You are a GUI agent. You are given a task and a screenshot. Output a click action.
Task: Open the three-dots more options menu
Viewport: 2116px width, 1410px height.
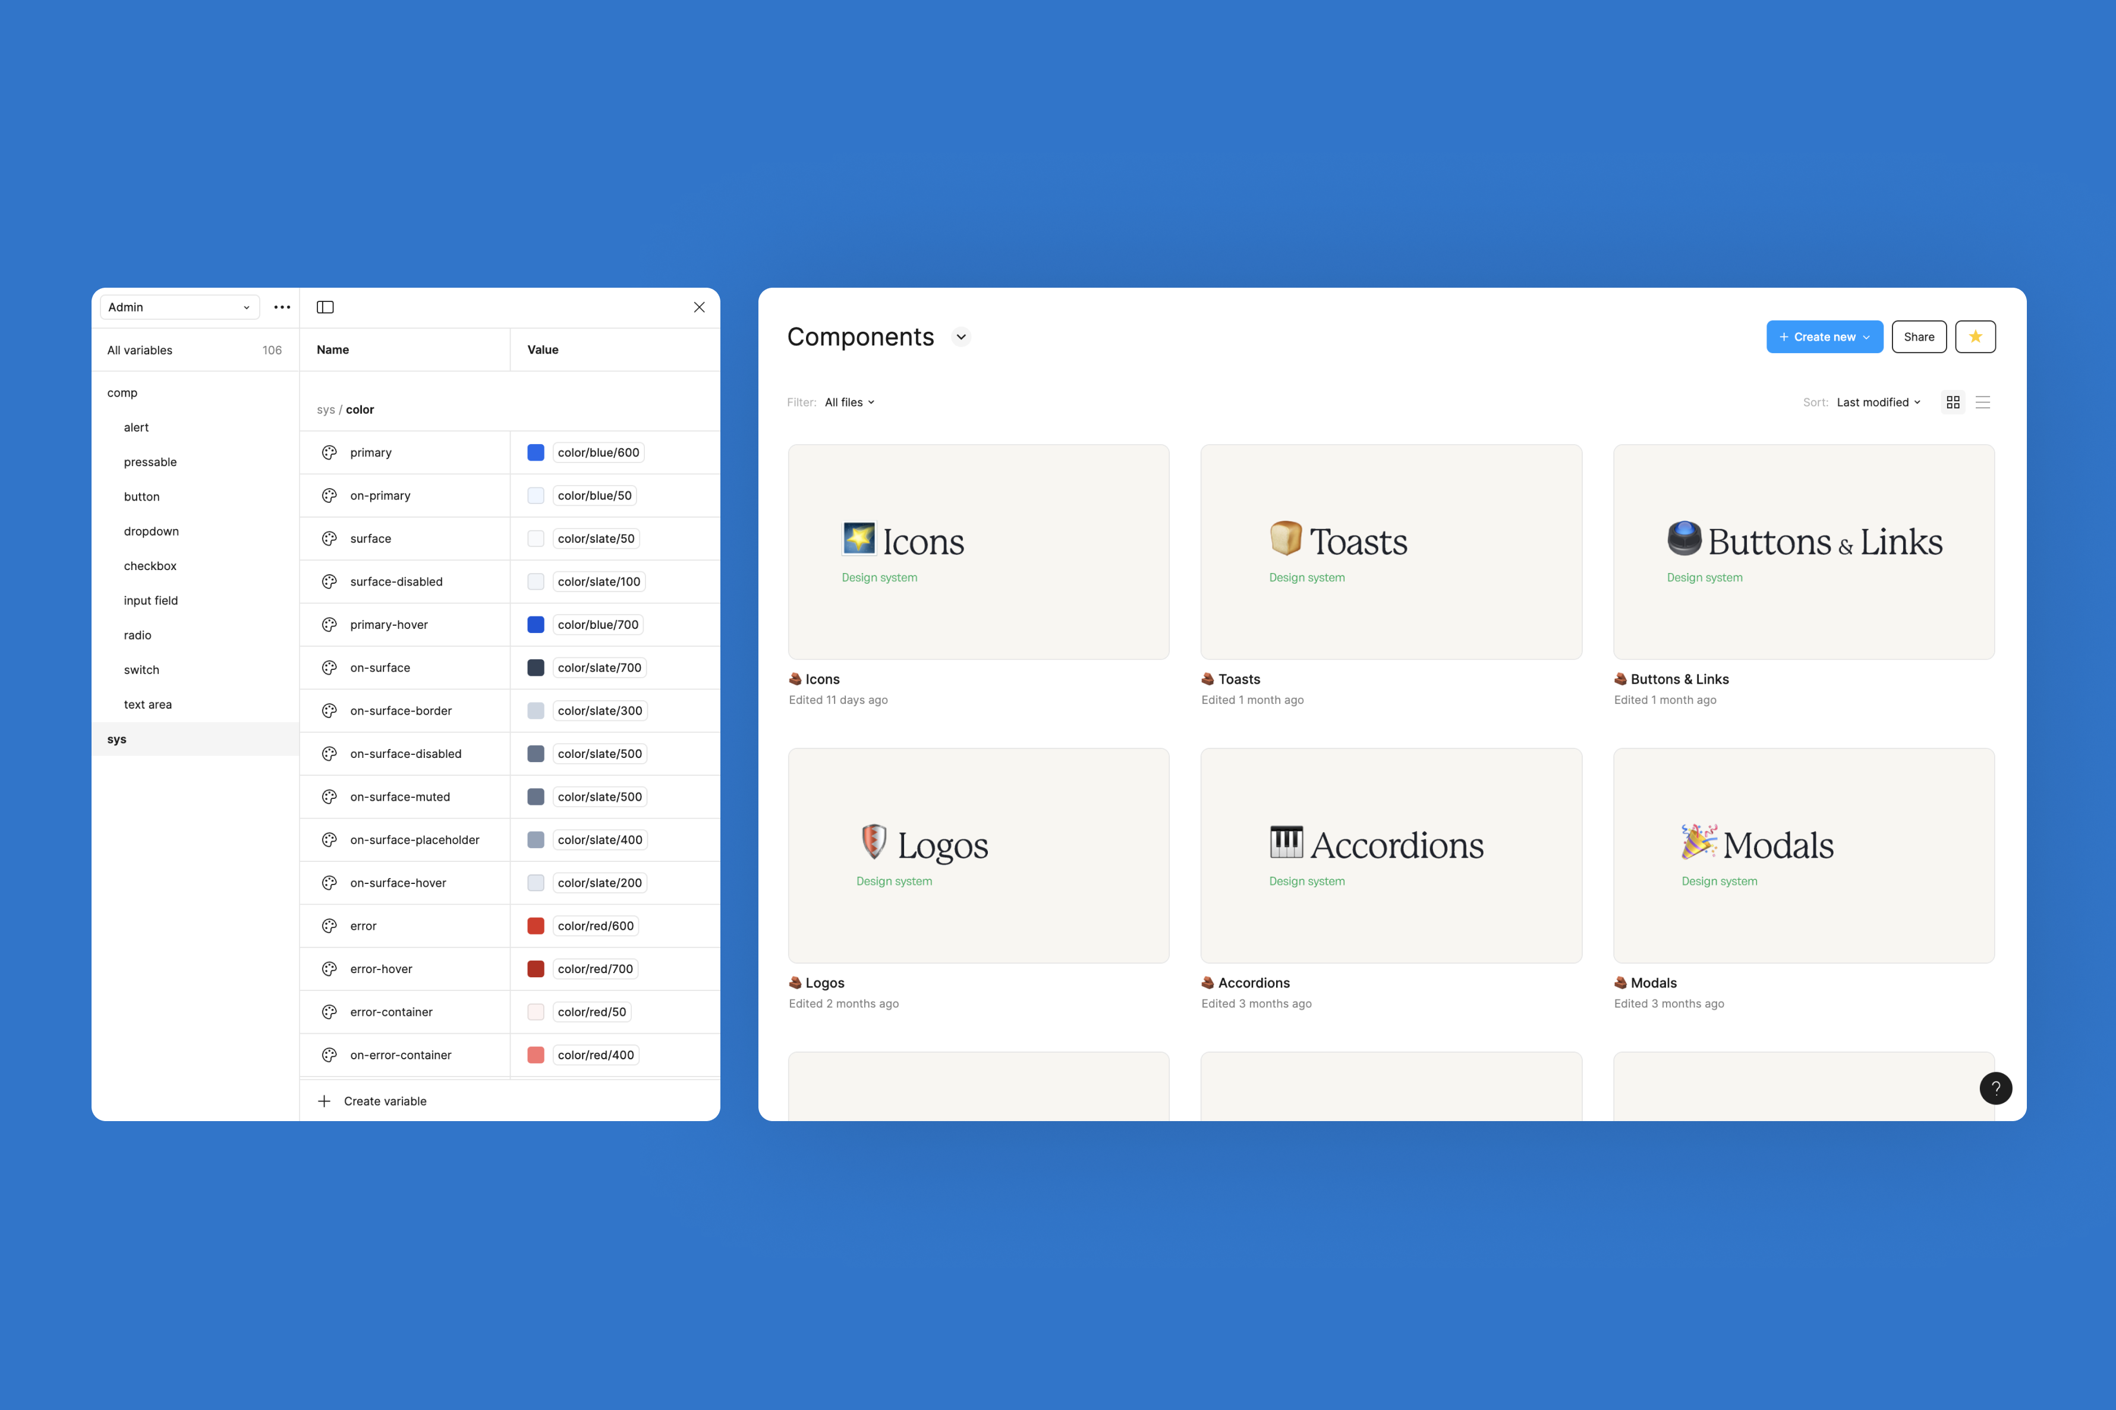pos(282,307)
